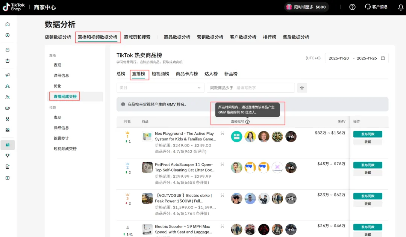Select the data analytics bar chart sidebar icon
The width and height of the screenshot is (406, 237).
click(x=8, y=145)
